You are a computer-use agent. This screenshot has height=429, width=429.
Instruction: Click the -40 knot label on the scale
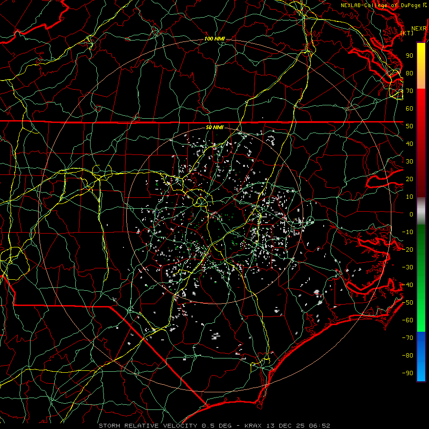point(408,285)
